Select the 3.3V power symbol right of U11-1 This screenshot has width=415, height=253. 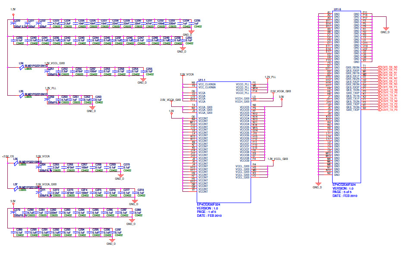281,97
